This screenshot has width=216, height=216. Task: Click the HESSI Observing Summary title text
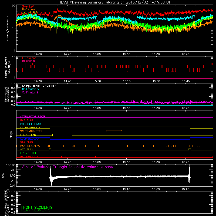click(114, 2)
